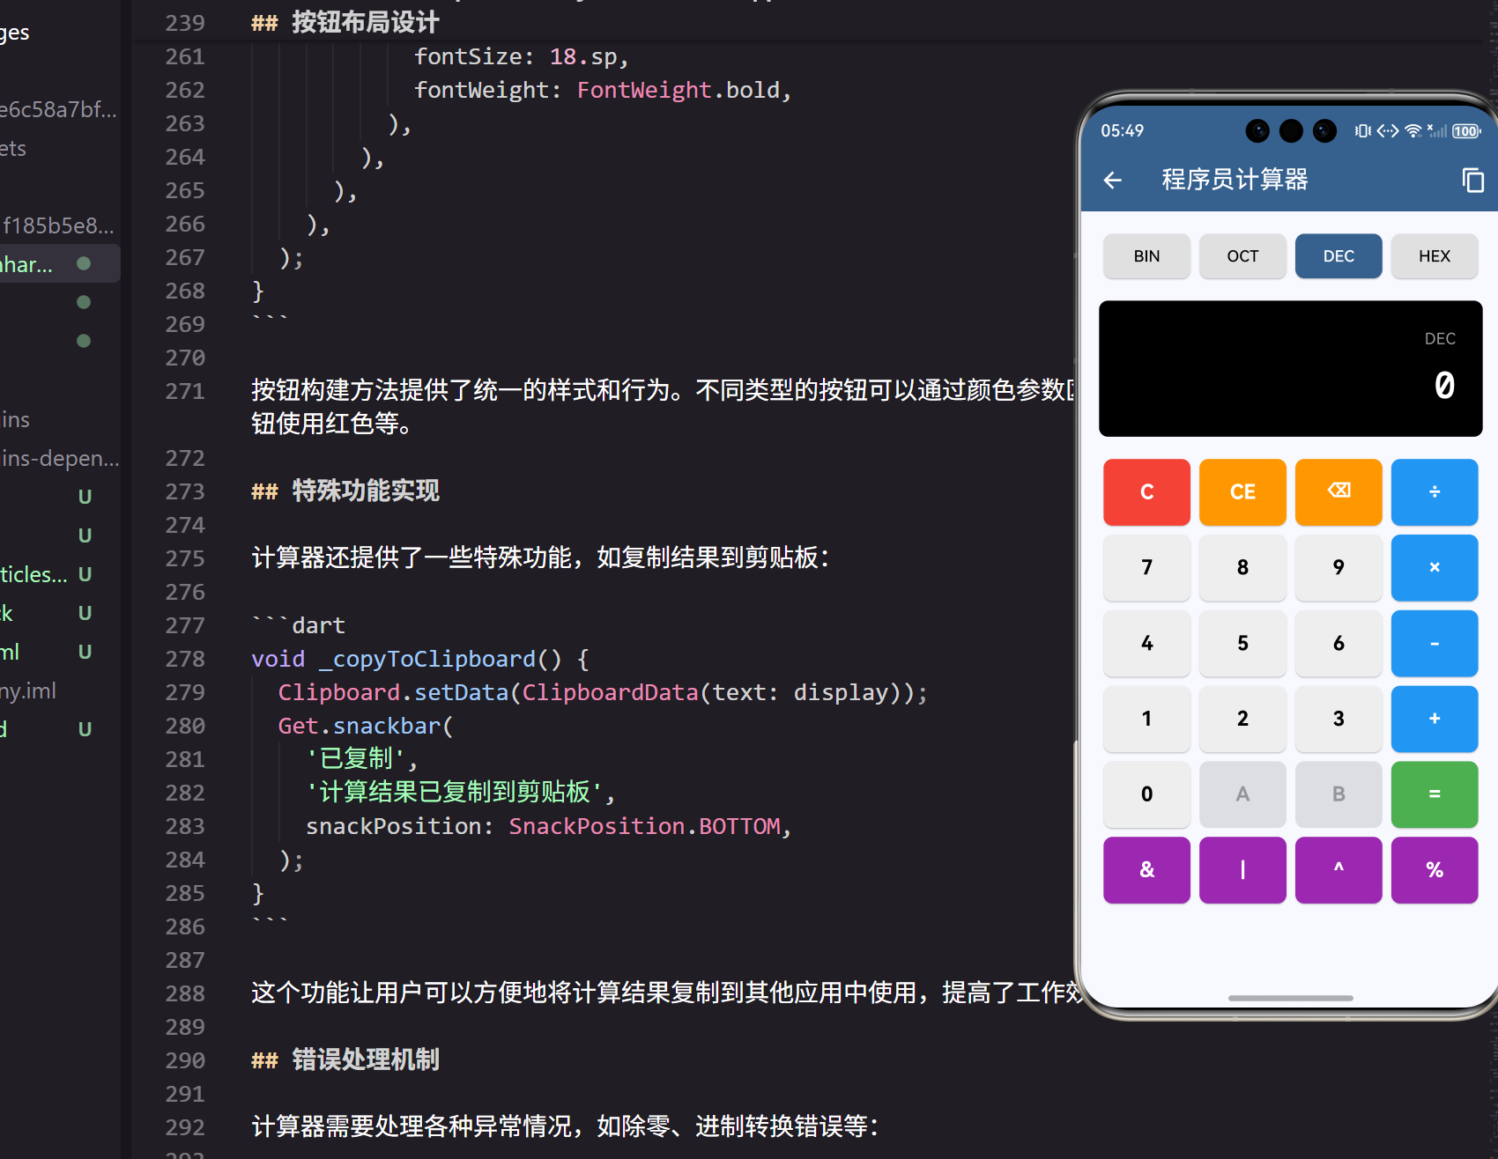Select the e6c58a7bf... item in sidebar
Viewport: 1498px width, 1159px height.
point(58,110)
